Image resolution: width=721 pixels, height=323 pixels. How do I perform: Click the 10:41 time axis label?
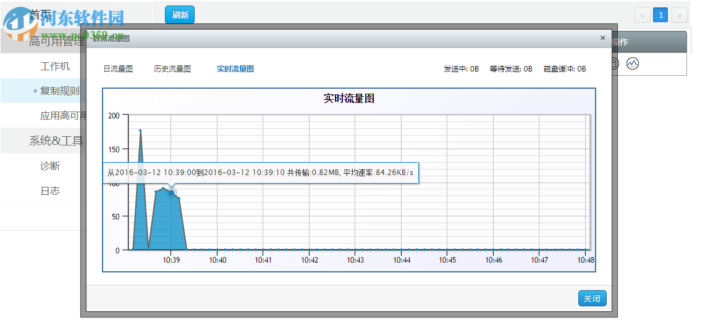pos(263,260)
